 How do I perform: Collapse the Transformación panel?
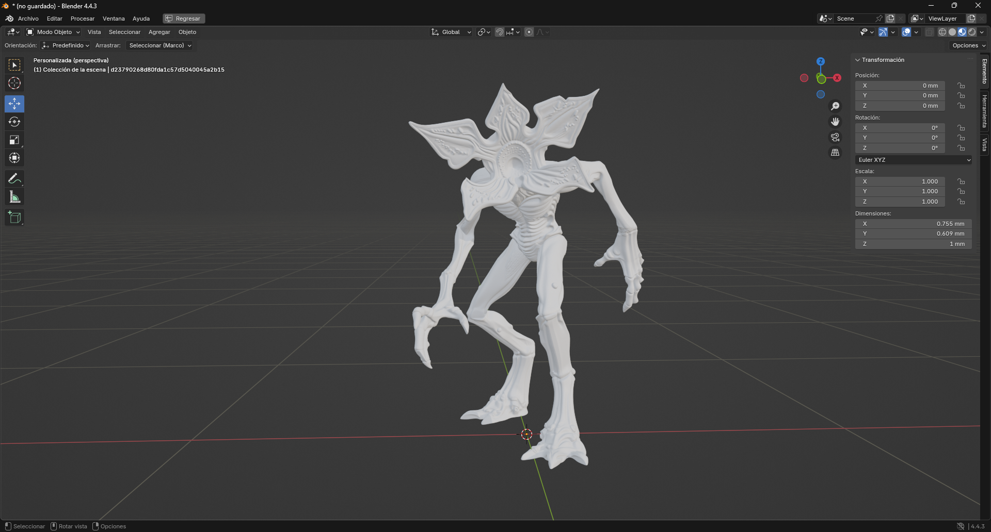[858, 60]
